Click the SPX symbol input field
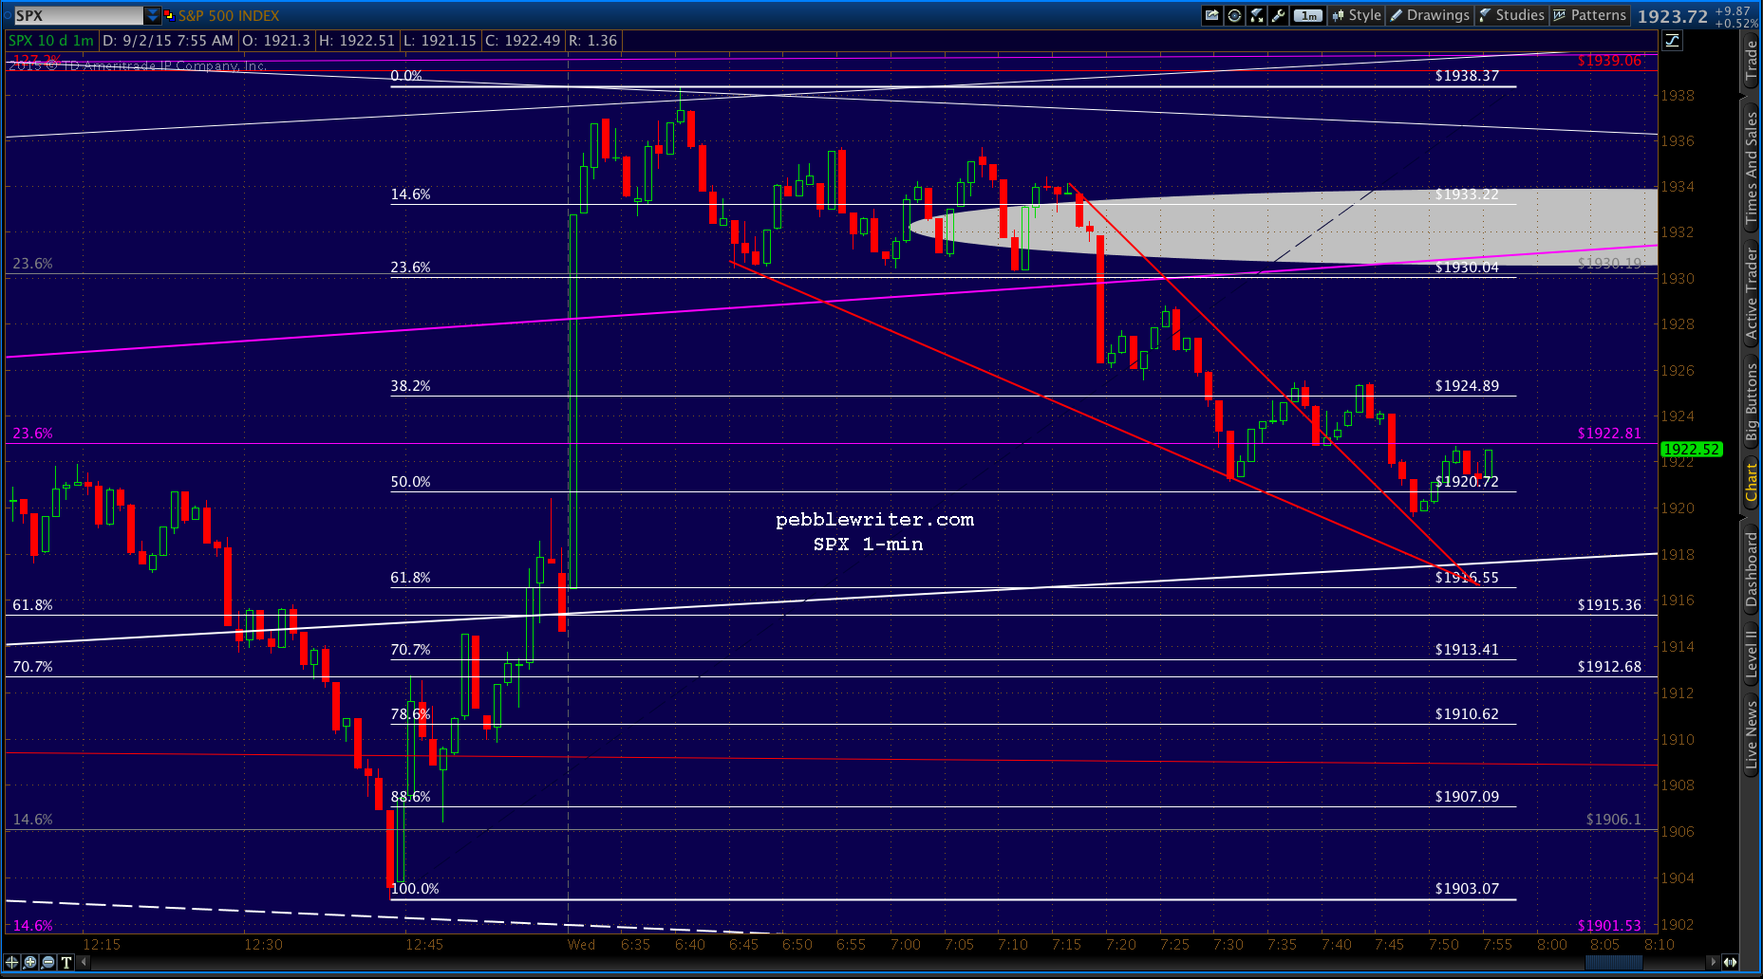Screen dimensions: 1763x979 coord(79,15)
